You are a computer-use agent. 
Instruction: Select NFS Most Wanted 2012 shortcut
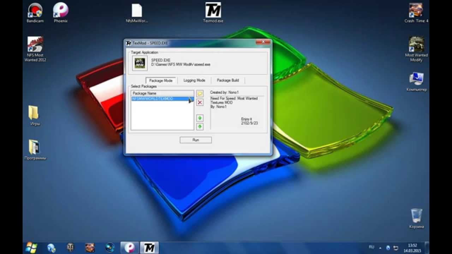point(35,49)
